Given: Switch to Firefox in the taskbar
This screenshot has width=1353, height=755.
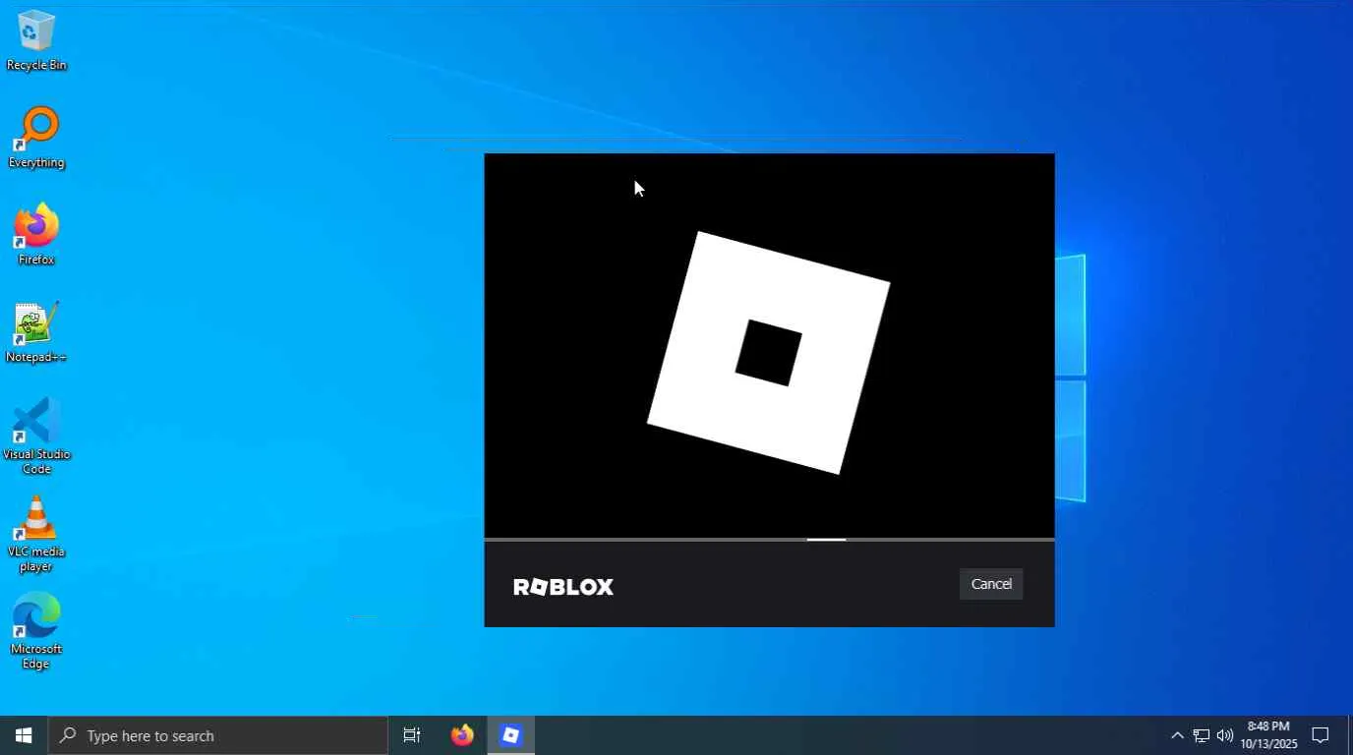Looking at the screenshot, I should (462, 735).
